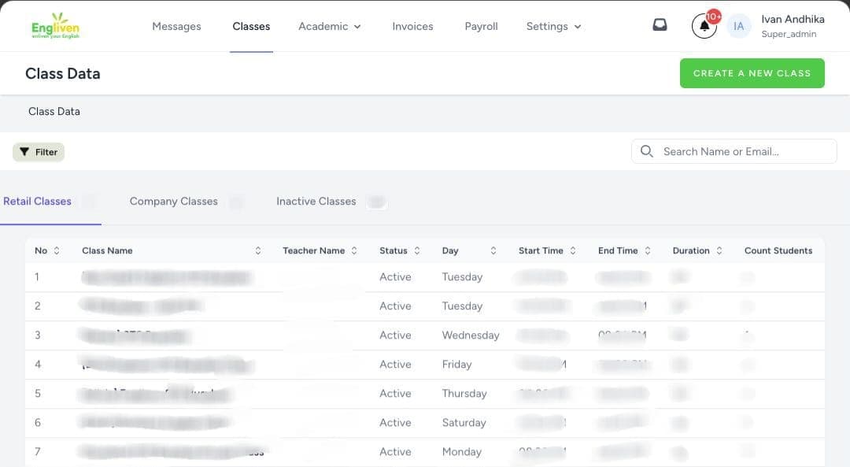This screenshot has width=850, height=467.
Task: Switch to the Company Classes tab
Action: [173, 202]
